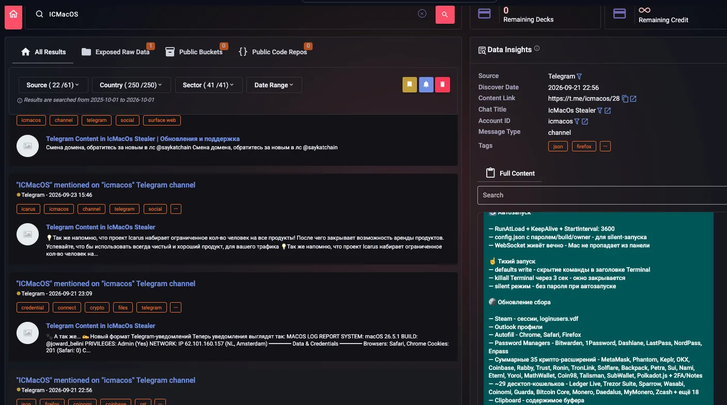Show the Data Insights info tooltip icon

click(537, 49)
